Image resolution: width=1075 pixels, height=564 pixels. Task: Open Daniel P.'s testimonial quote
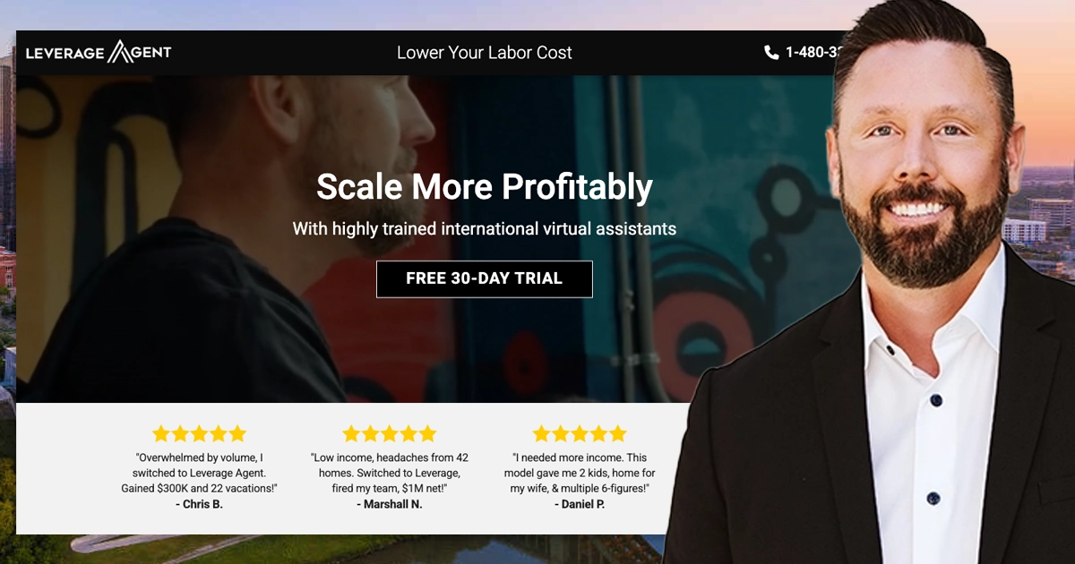(x=580, y=473)
